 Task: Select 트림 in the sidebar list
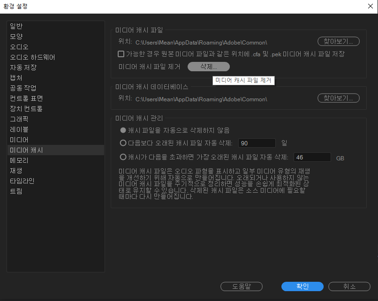point(56,191)
